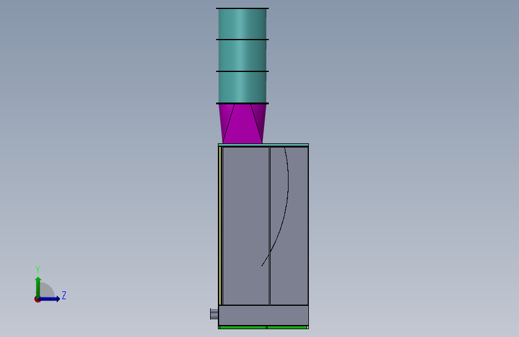Click the green Y axis arrow of triad
Screen dimensions: 519x337
(38, 287)
